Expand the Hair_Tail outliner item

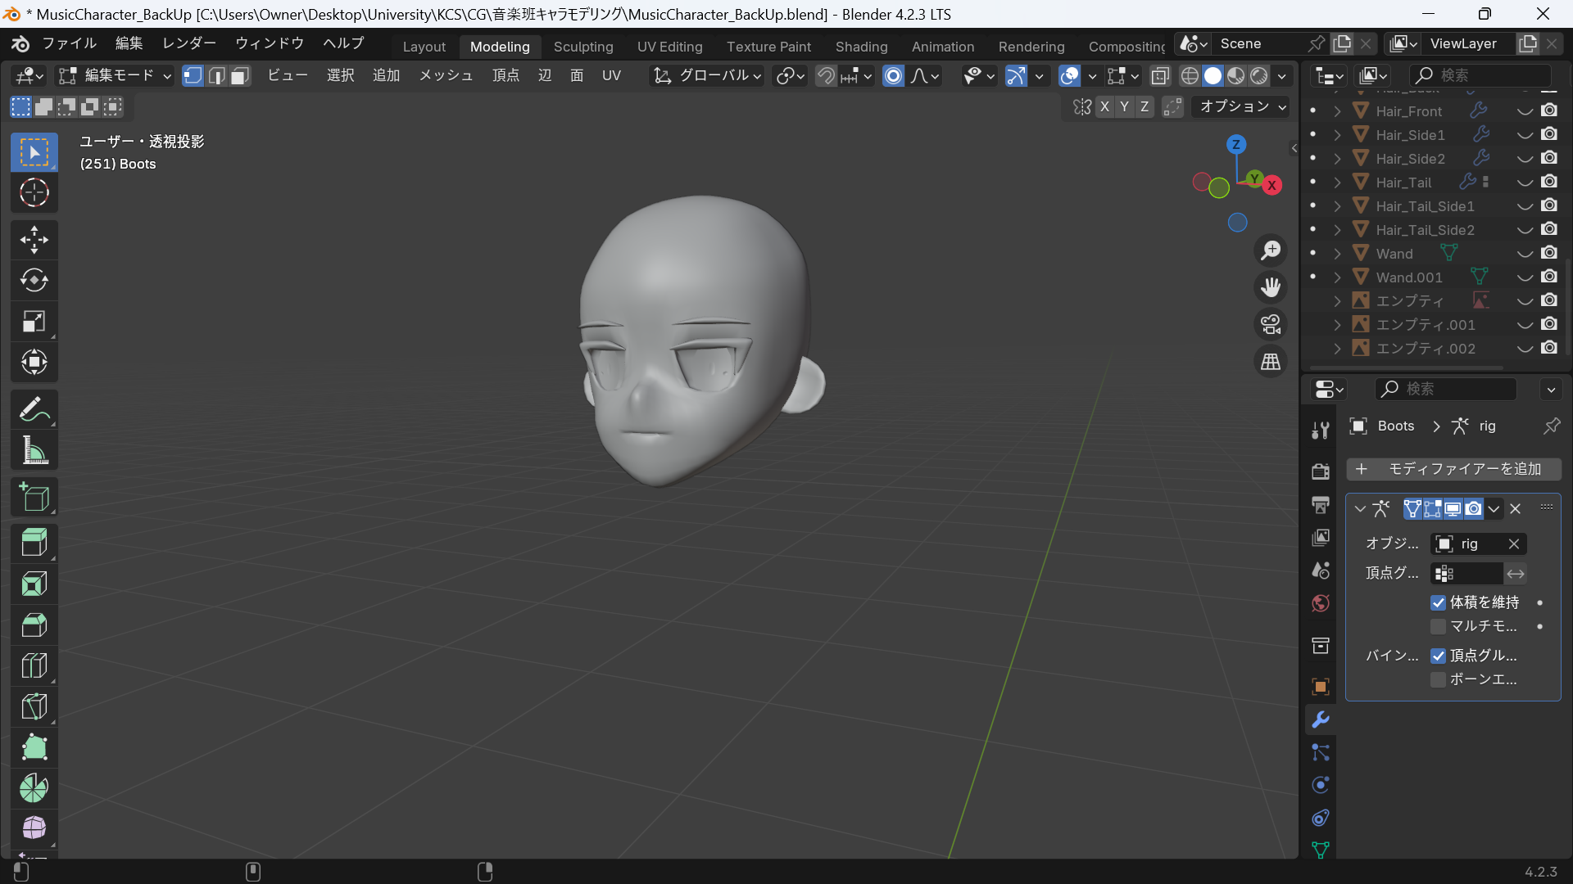pyautogui.click(x=1339, y=182)
